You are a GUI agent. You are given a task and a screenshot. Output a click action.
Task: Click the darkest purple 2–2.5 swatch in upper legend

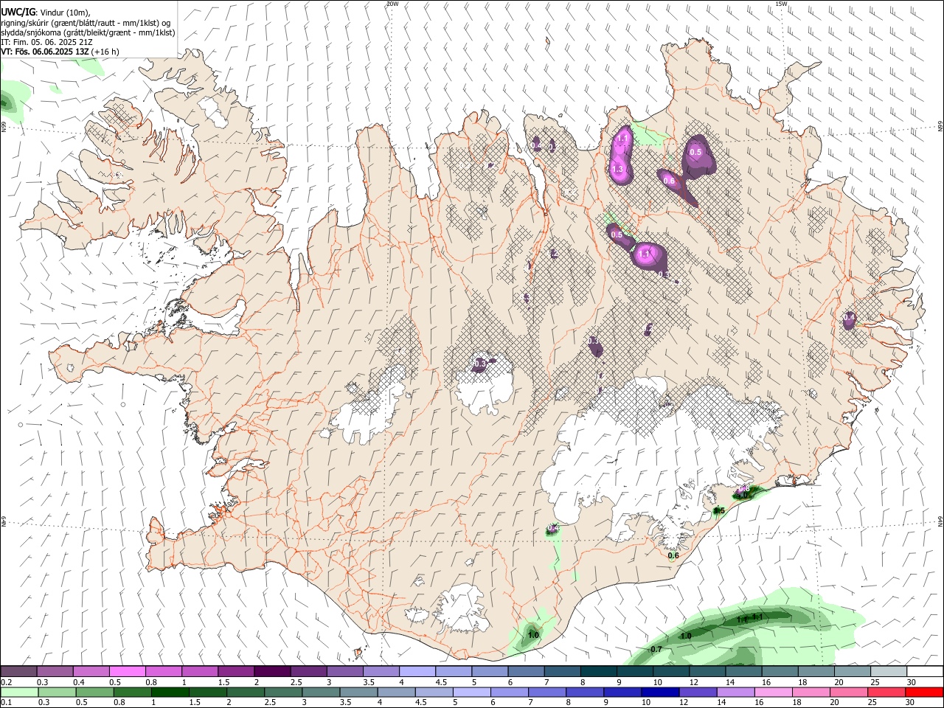[x=271, y=672]
